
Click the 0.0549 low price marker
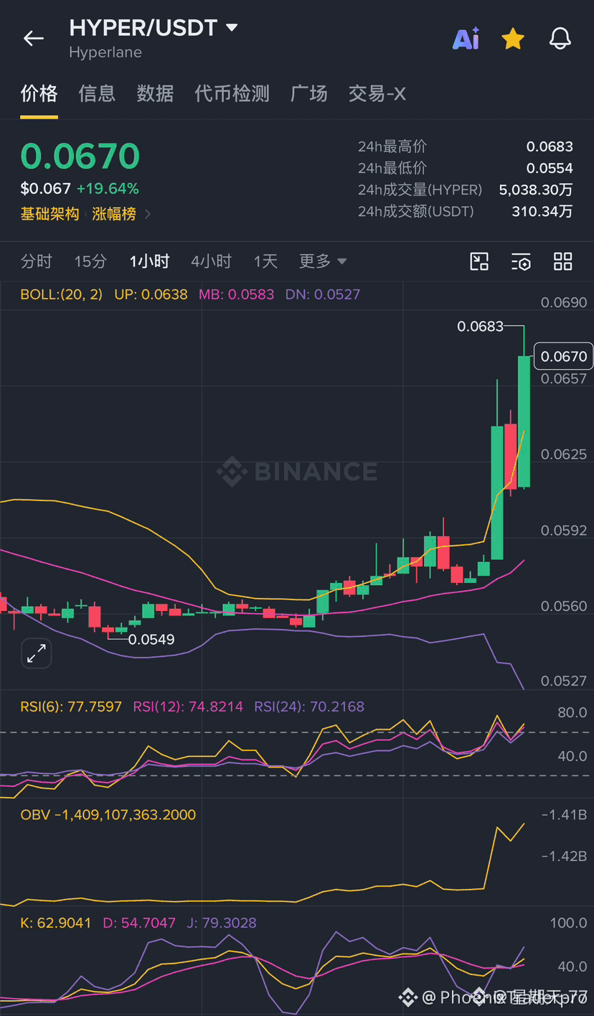coord(151,639)
